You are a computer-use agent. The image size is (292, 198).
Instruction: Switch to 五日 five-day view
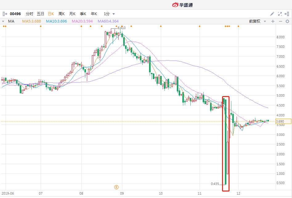[x=40, y=14]
